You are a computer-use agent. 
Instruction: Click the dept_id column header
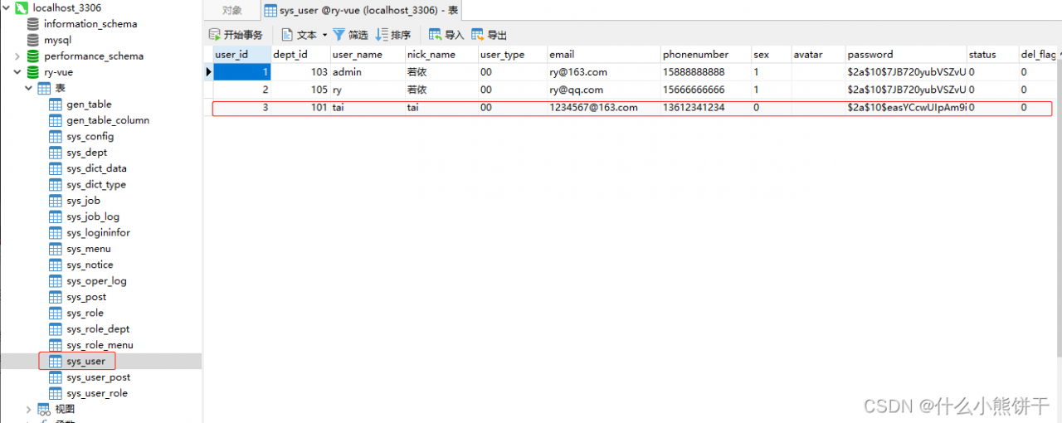pos(300,55)
